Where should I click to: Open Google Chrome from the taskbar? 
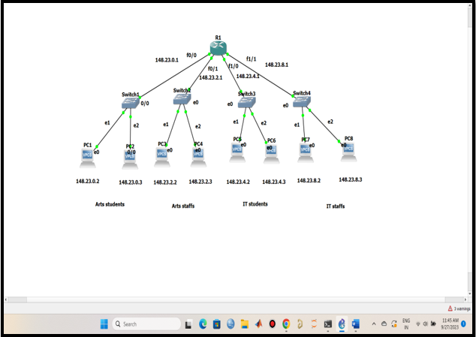click(286, 324)
